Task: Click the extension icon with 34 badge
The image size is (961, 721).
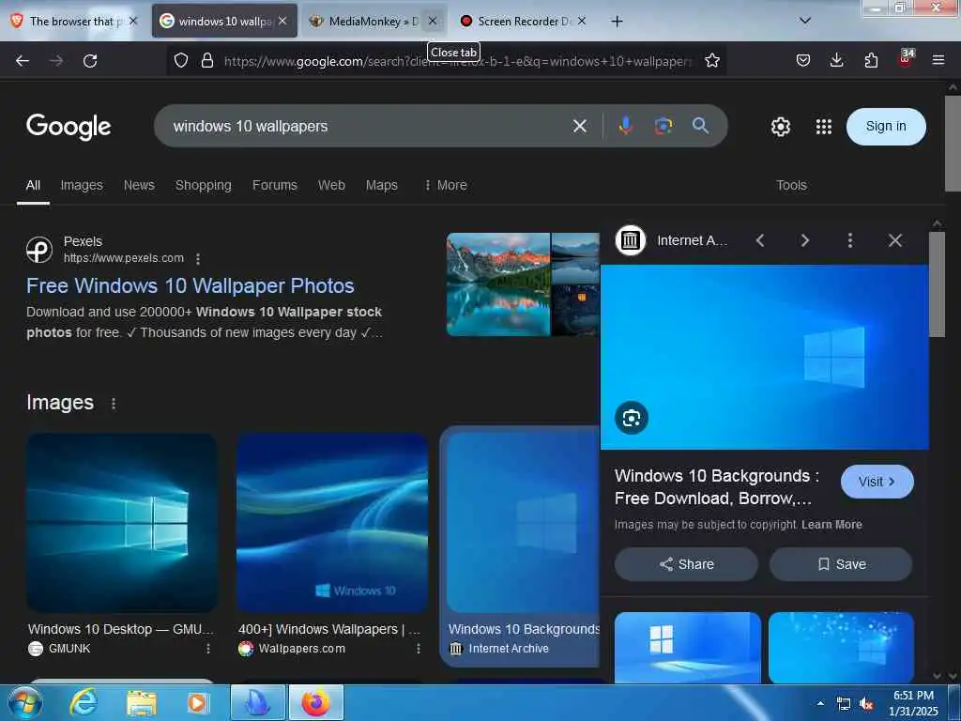Action: tap(906, 59)
